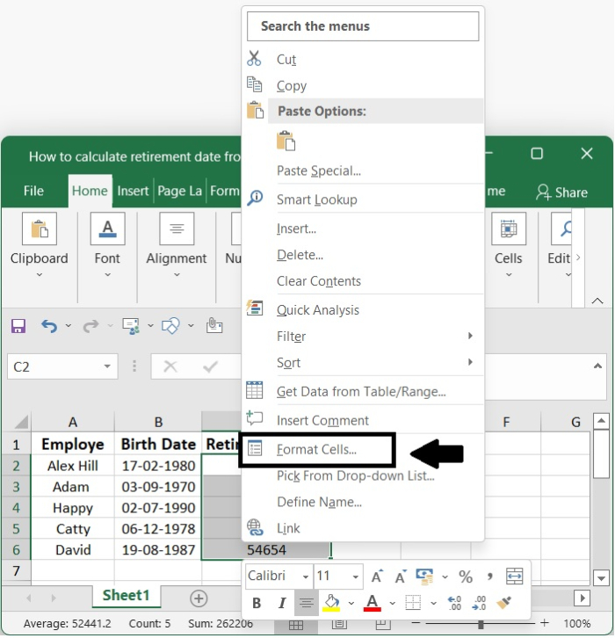Viewport: 615px width, 638px height.
Task: Click the Get Data from Table icon
Action: (255, 390)
